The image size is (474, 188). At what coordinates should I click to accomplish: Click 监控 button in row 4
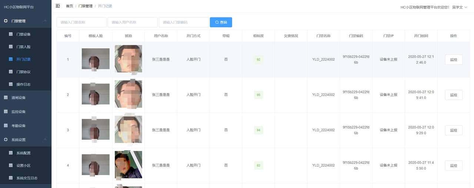(x=453, y=166)
